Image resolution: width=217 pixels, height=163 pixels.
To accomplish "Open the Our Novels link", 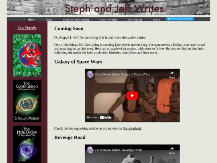I will click(27, 28).
